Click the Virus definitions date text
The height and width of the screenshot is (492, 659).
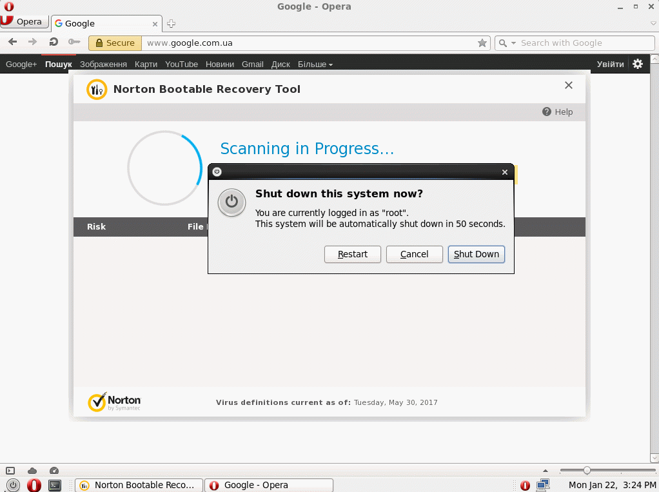point(395,402)
